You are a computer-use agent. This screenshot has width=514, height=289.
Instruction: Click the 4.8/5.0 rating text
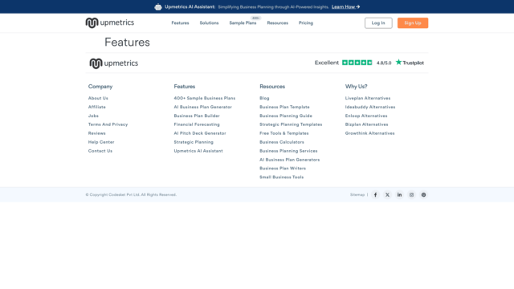[x=384, y=63]
